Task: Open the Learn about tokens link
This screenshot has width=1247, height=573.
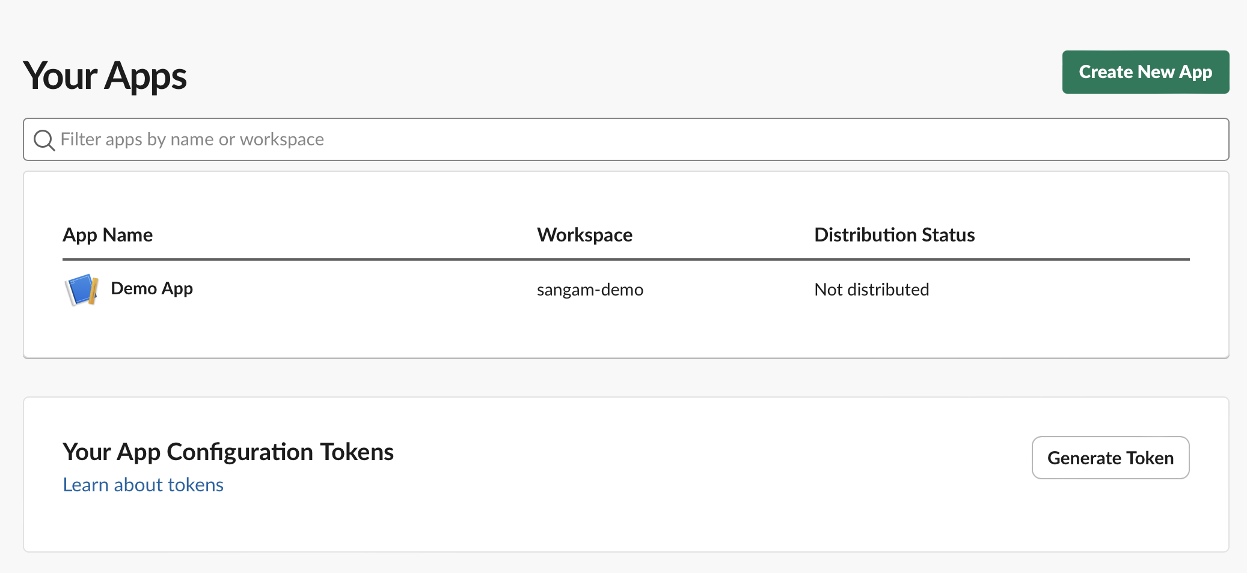Action: [x=143, y=485]
